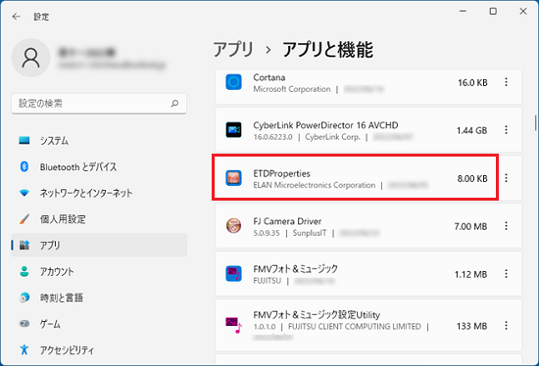Click ELAN Microelectronics Corporation publisher text
Image resolution: width=539 pixels, height=366 pixels.
click(315, 185)
